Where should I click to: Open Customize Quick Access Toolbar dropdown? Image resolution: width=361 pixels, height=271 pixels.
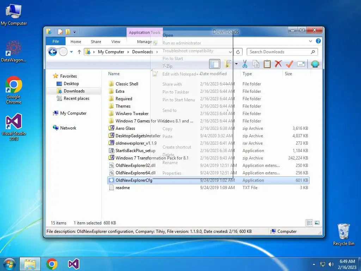(75, 32)
